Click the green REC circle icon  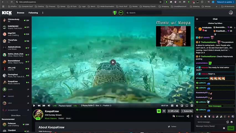pyautogui.click(x=121, y=13)
